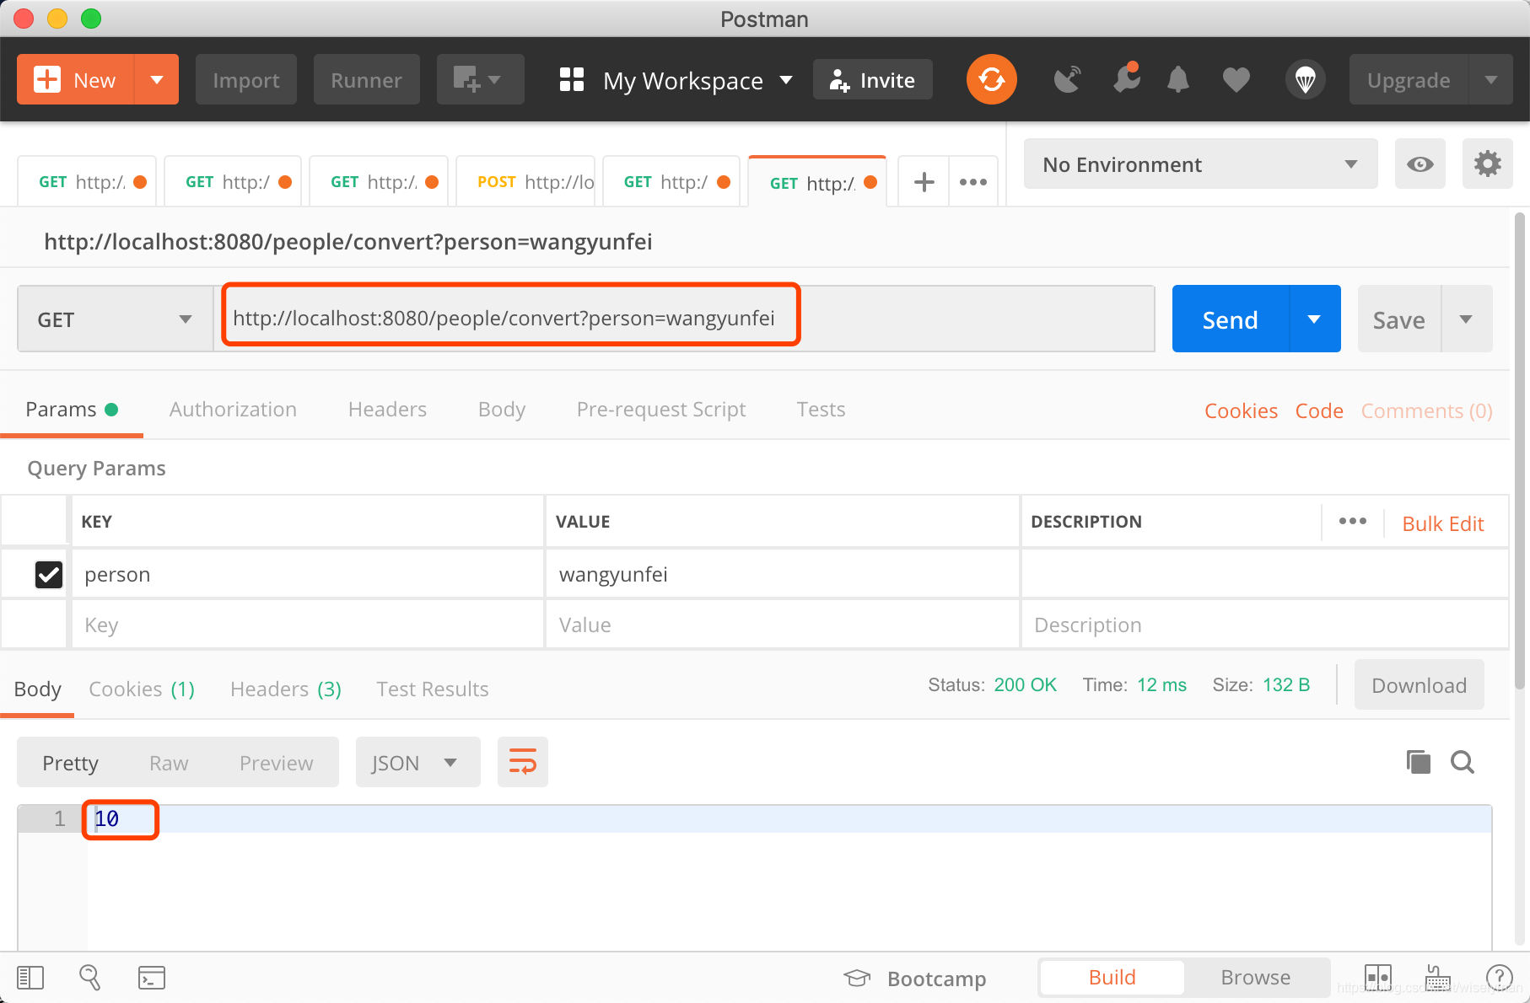1530x1003 pixels.
Task: Open Pre-request Script tab
Action: coord(661,410)
